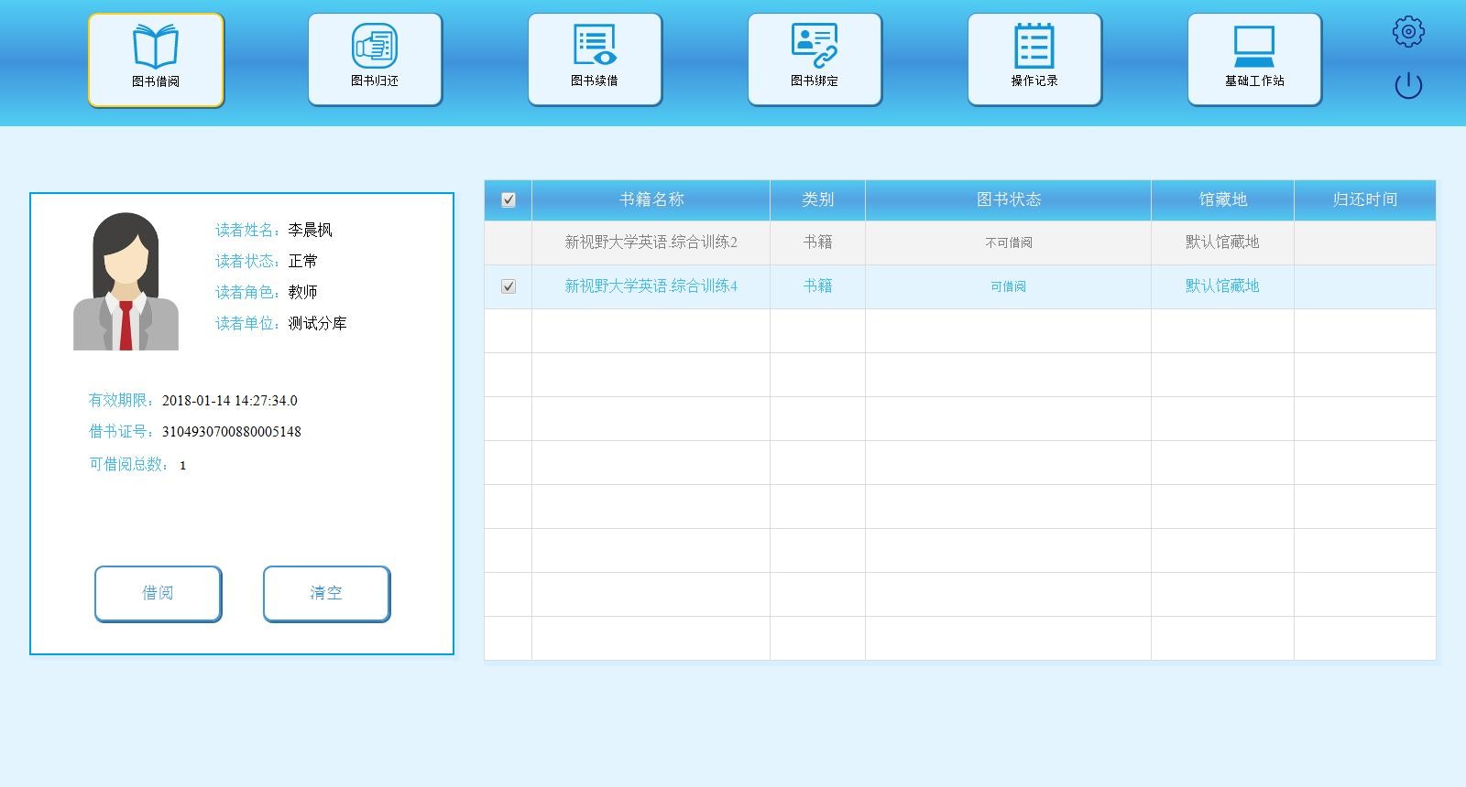1466x787 pixels.
Task: Open the 图书归还 book return module
Action: [x=375, y=59]
